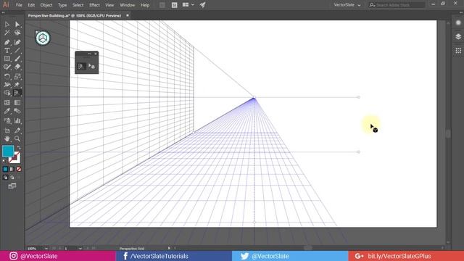Expand status bar options arrow

point(169,248)
